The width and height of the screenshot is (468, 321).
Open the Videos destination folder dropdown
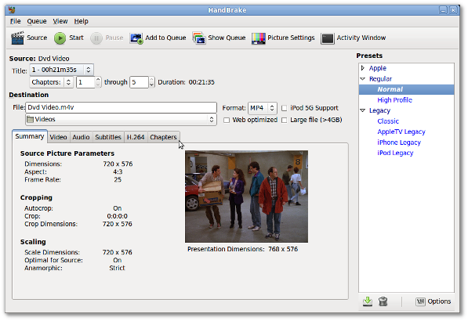[x=121, y=120]
